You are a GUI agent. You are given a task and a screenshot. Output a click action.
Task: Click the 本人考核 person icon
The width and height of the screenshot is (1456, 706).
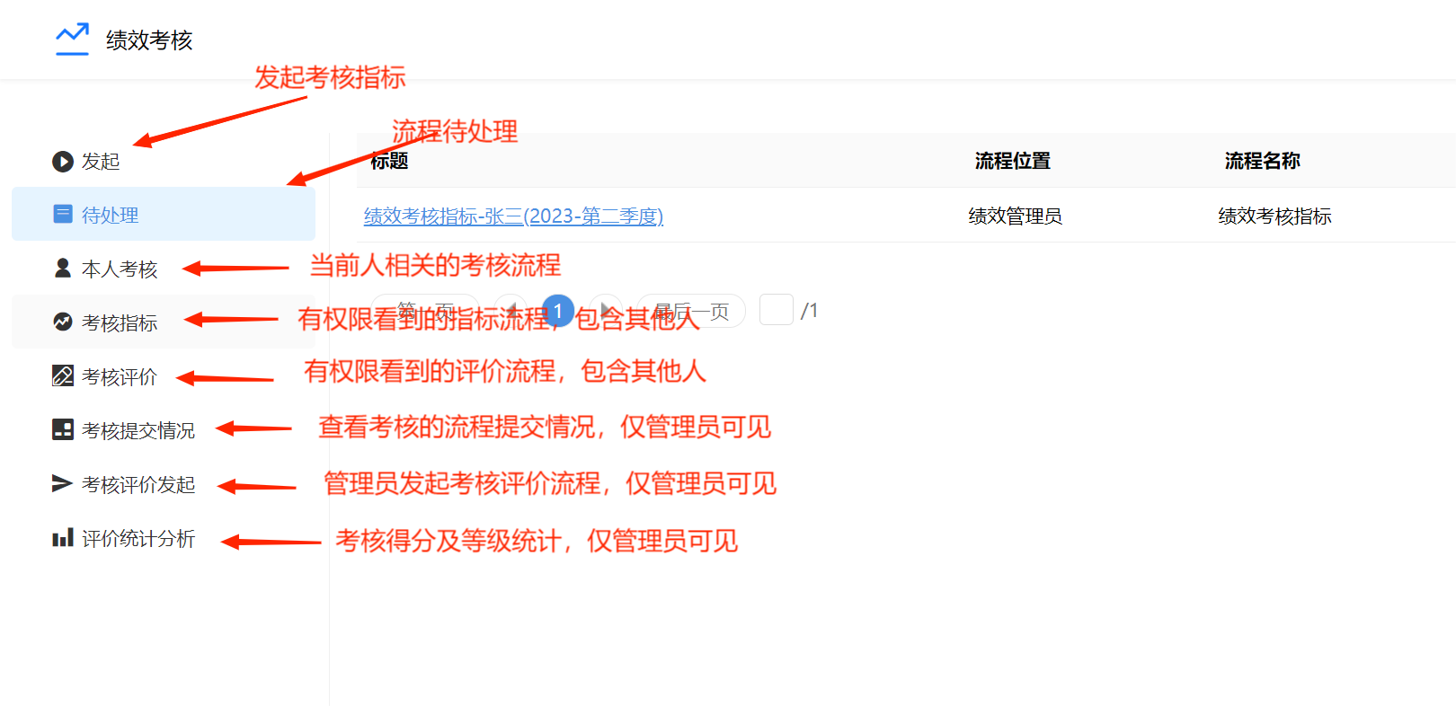point(63,269)
